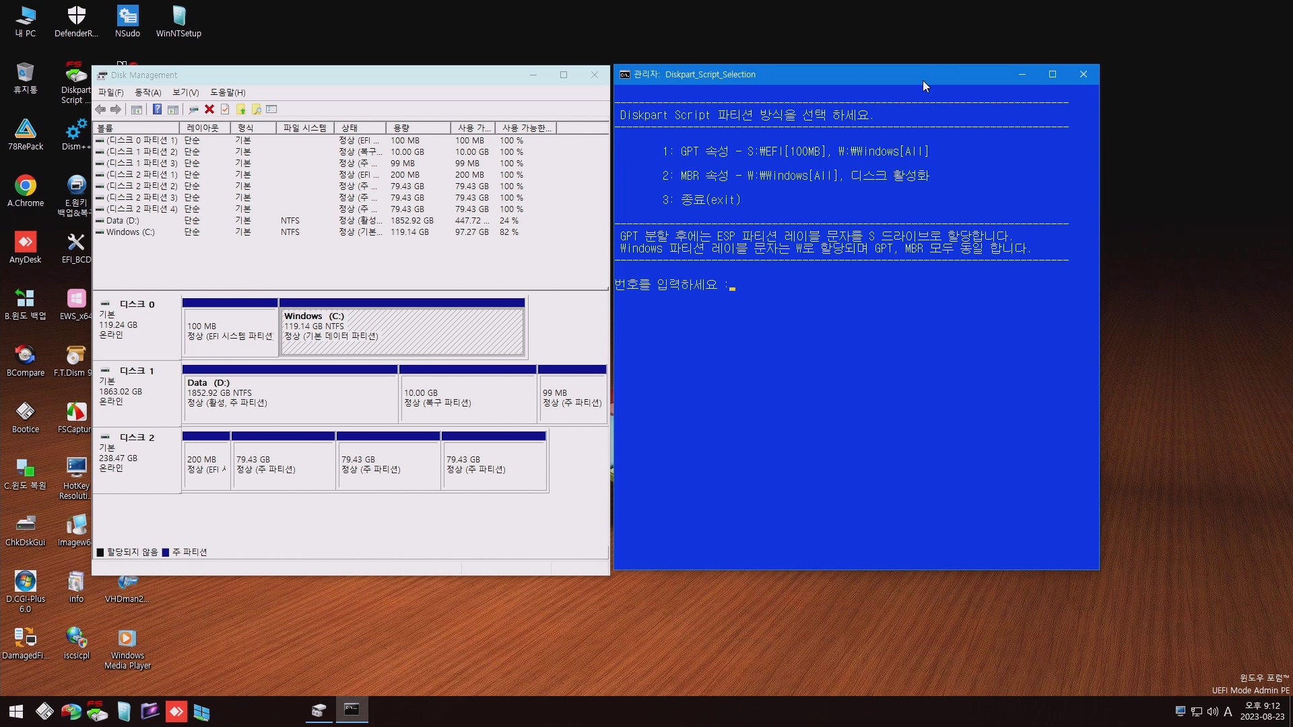Sort by the 용량 column header

(x=418, y=128)
